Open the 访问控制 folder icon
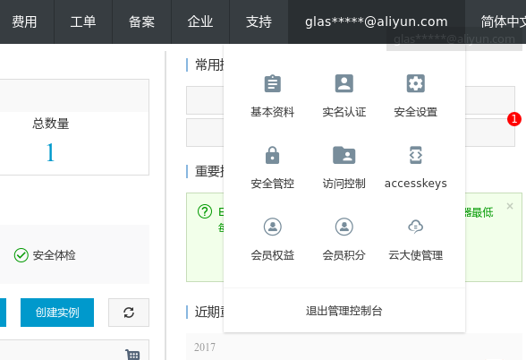 pyautogui.click(x=344, y=155)
